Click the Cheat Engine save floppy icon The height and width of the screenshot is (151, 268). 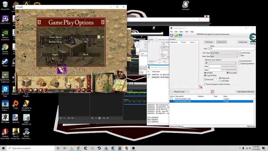coord(180,35)
